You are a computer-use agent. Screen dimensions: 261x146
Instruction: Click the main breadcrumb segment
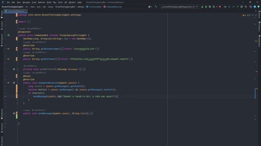[33, 7]
